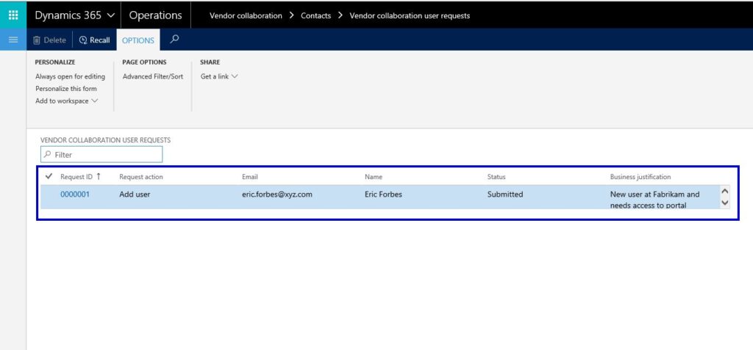Screen dimensions: 753x350
Task: Click the business justification text cell
Action: [654, 200]
